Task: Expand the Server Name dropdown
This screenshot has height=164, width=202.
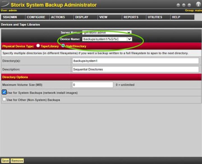Action: click(x=107, y=33)
